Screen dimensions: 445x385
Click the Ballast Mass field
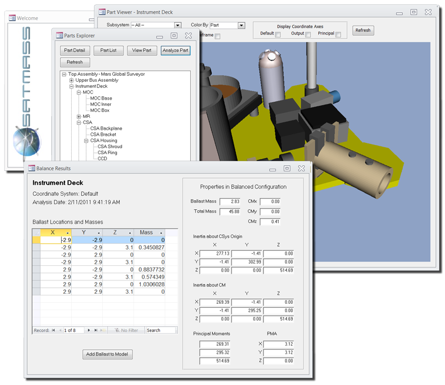[x=230, y=201]
